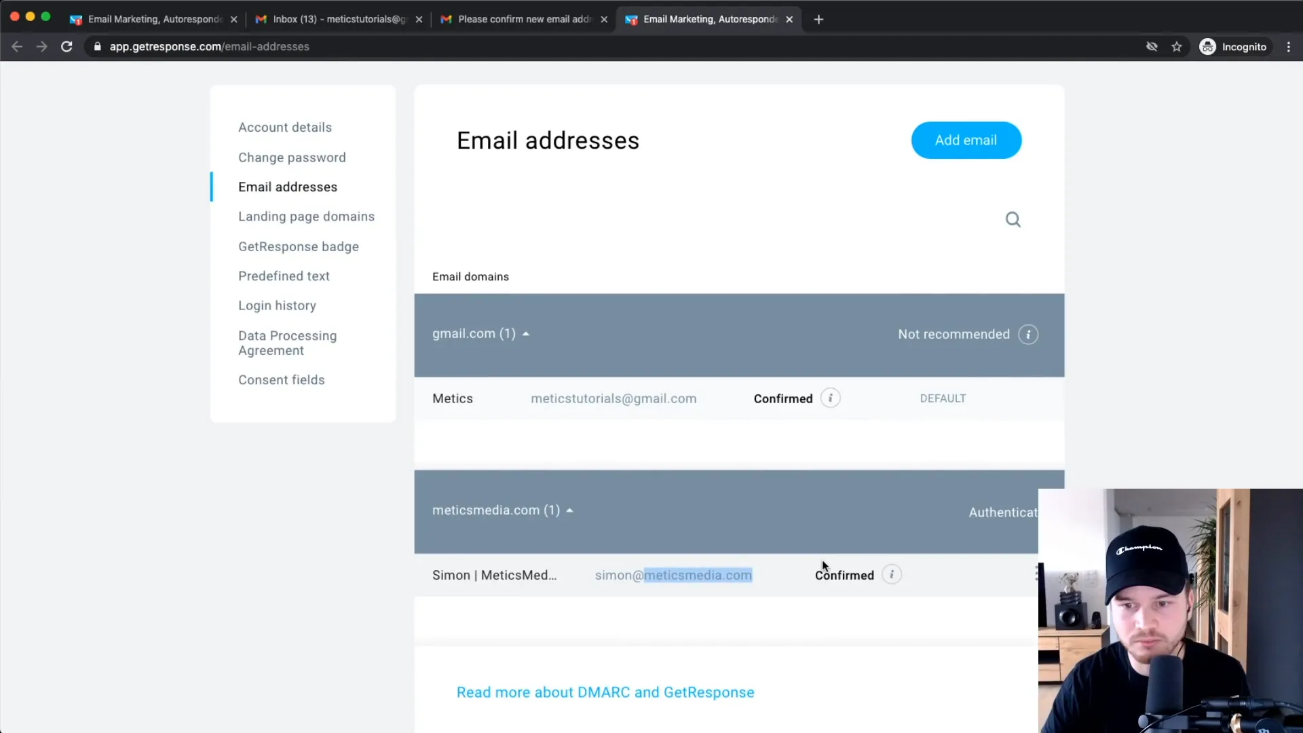Click the address bar URL

tap(210, 47)
